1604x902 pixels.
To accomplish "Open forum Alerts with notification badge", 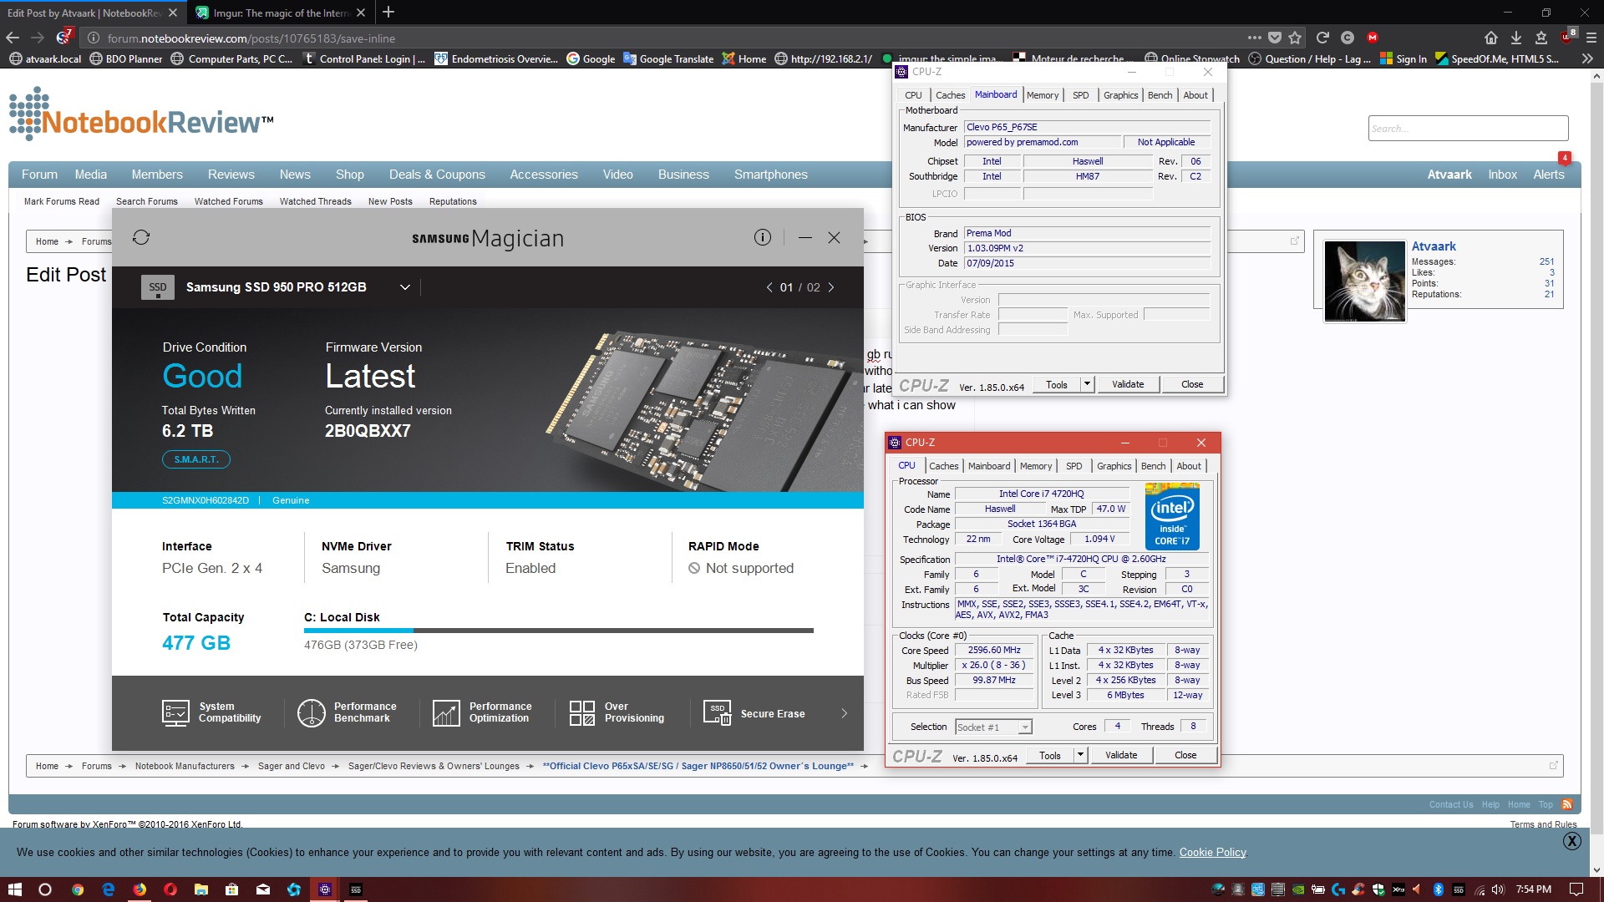I will pos(1548,175).
